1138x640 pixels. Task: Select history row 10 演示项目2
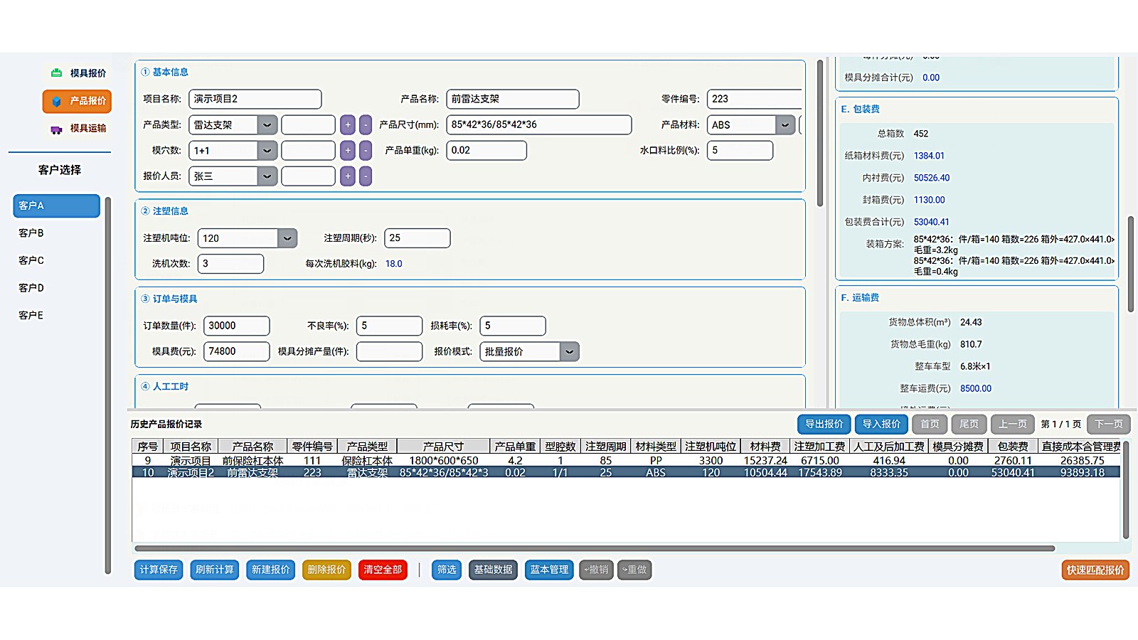click(626, 473)
